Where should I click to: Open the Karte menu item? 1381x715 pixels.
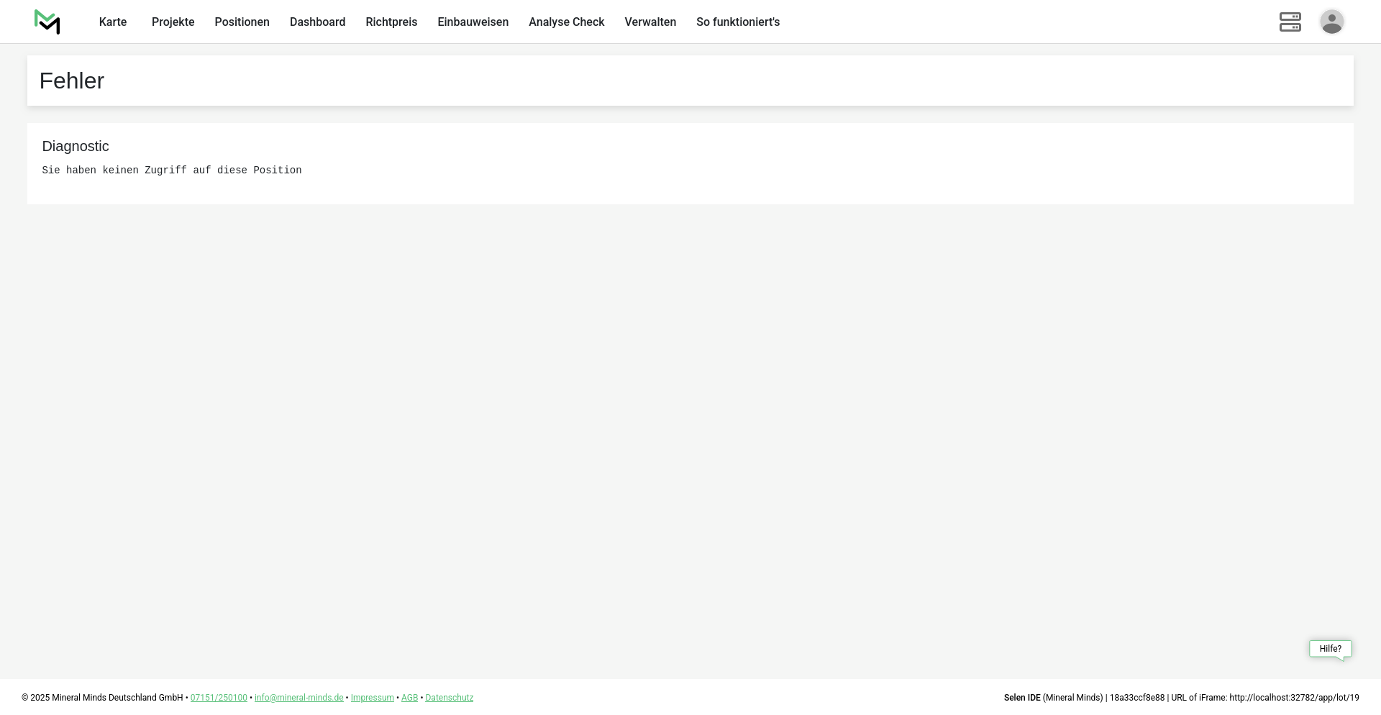pos(113,22)
